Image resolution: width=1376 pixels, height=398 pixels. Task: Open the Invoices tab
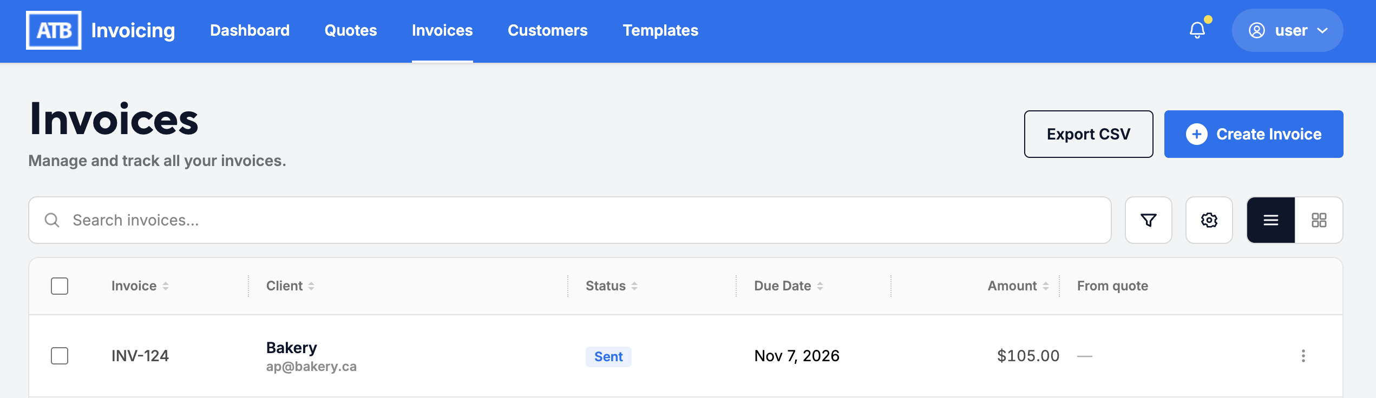442,30
